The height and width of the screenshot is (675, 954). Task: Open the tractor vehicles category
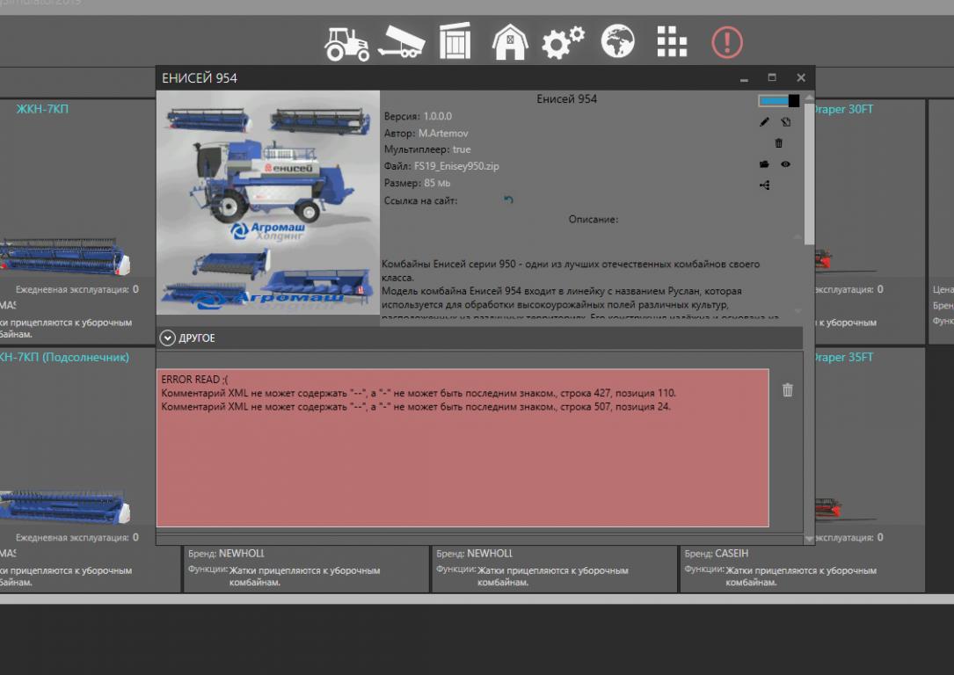pos(346,43)
